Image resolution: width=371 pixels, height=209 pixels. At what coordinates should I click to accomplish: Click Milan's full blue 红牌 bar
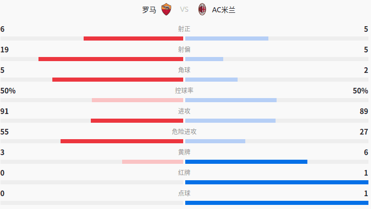click(277, 182)
